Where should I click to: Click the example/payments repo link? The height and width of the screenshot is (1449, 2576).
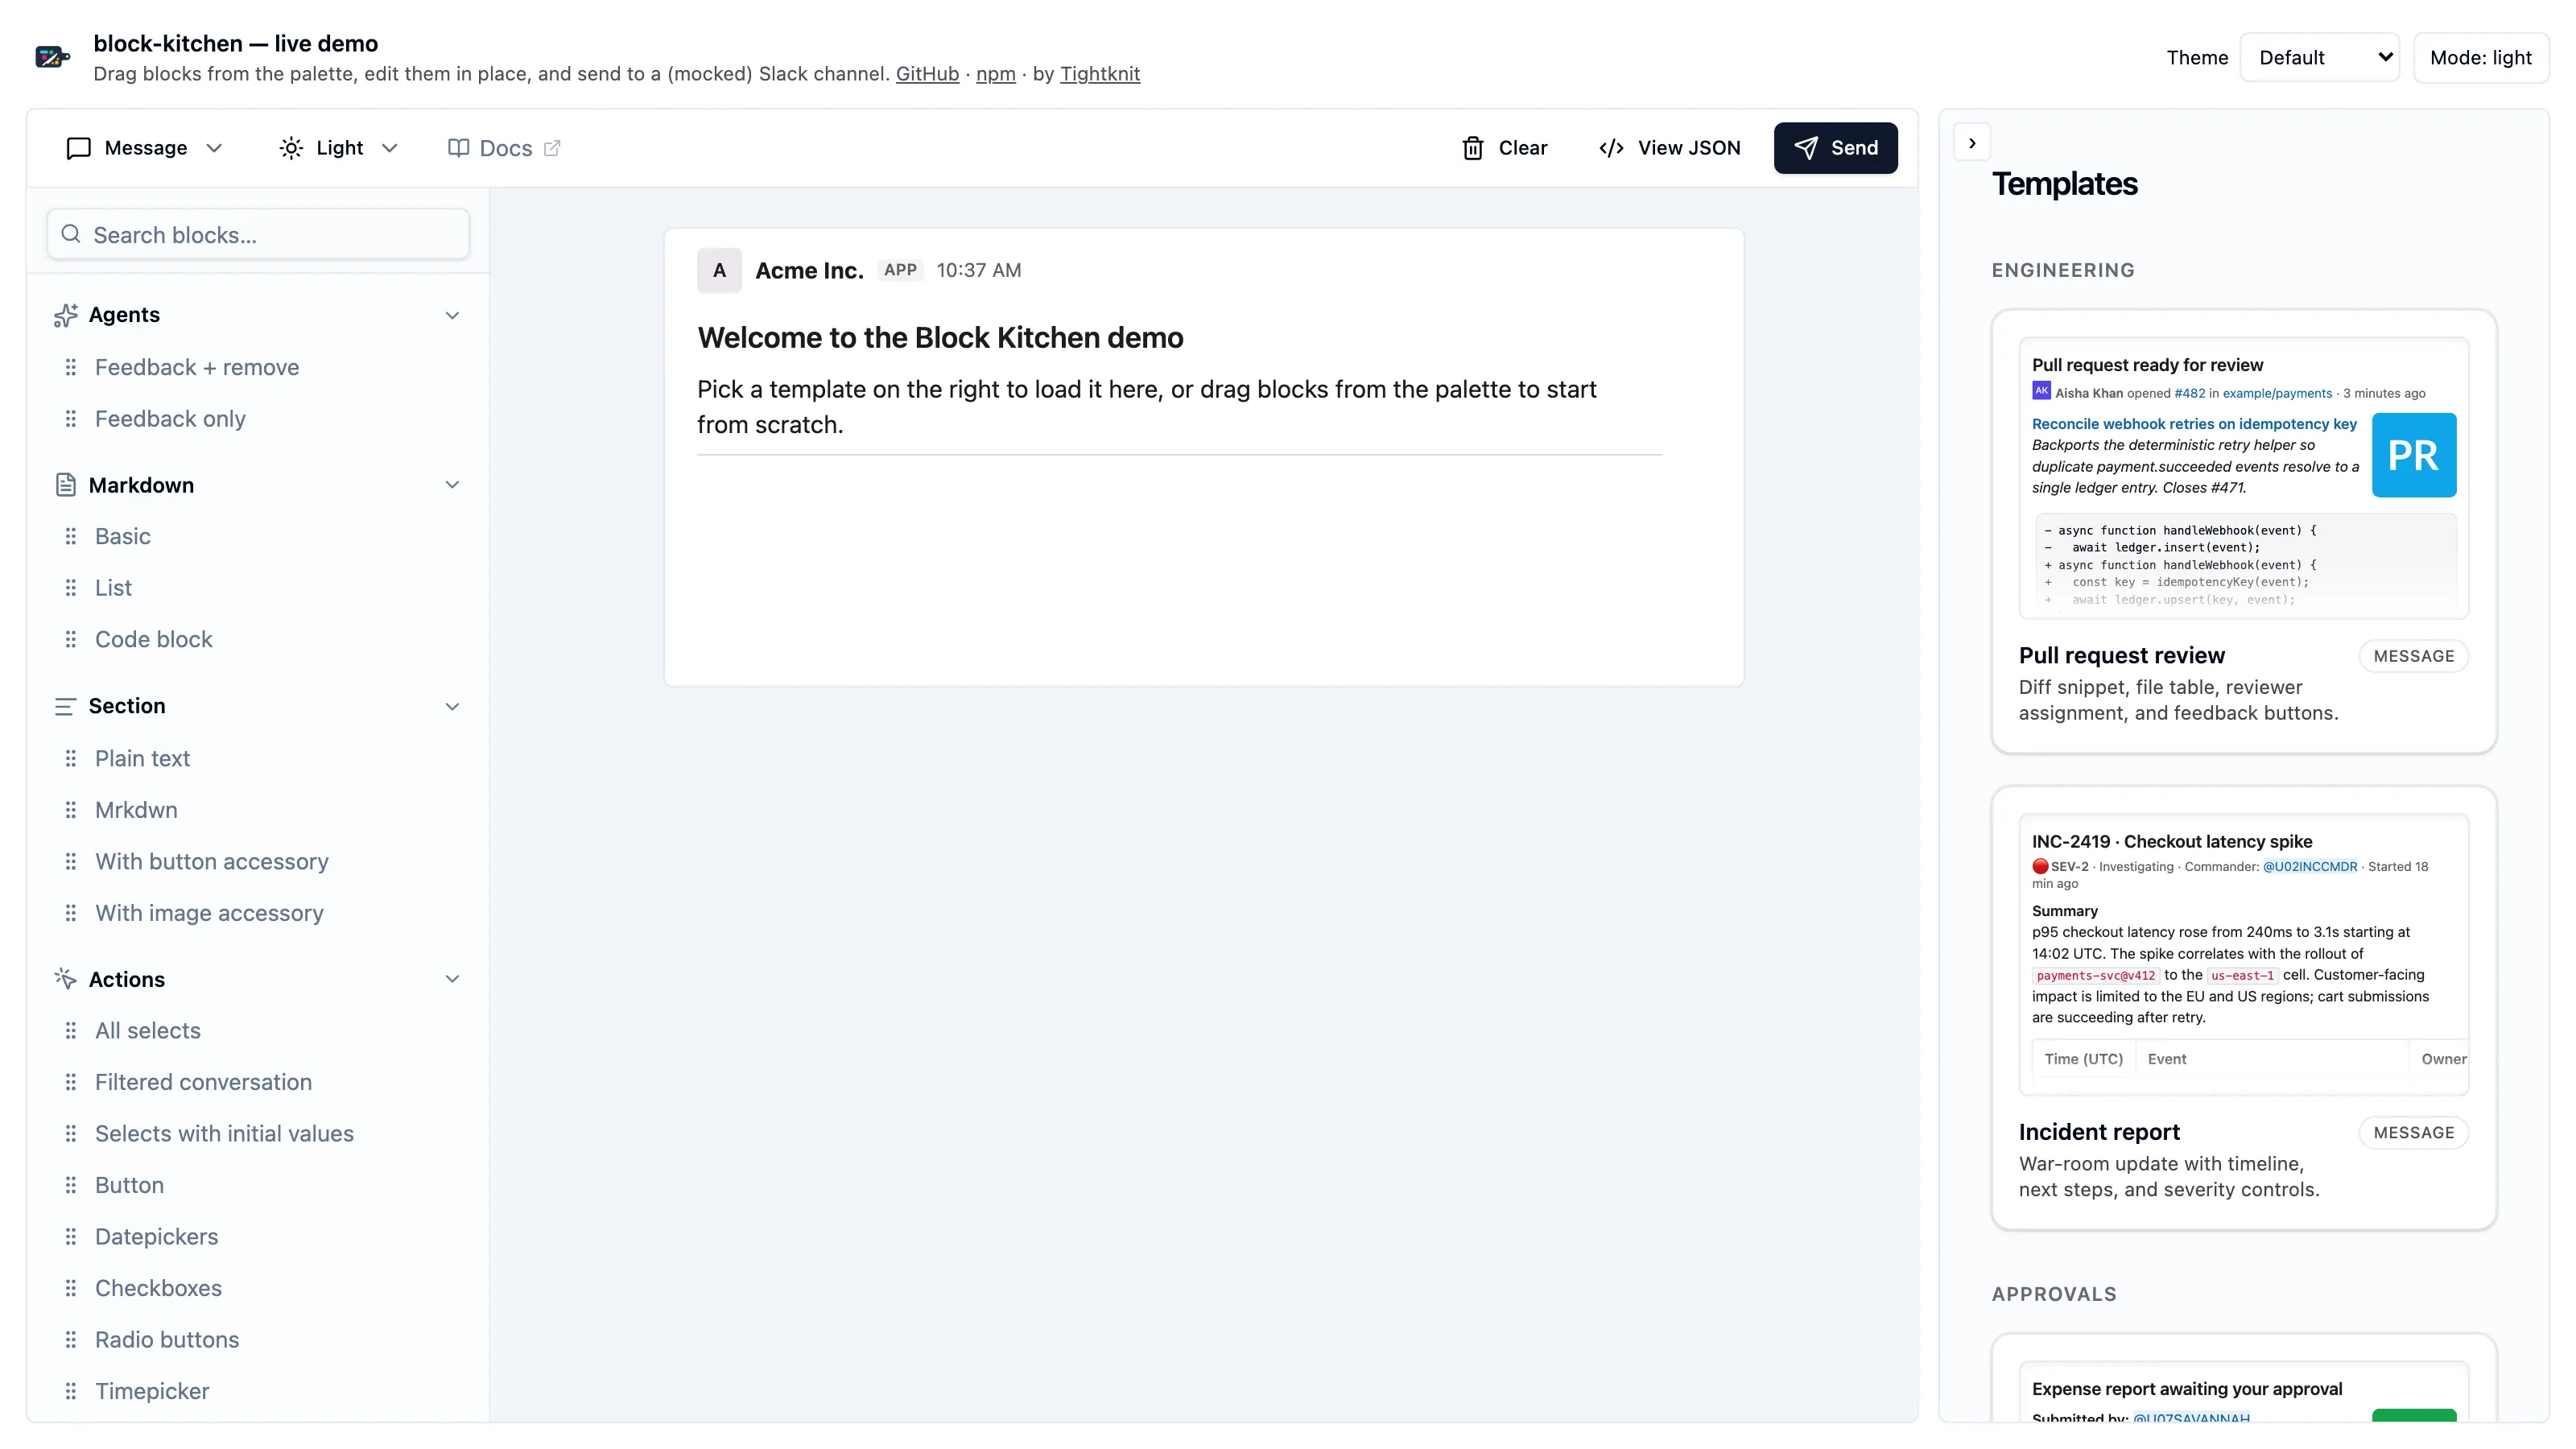(2277, 393)
